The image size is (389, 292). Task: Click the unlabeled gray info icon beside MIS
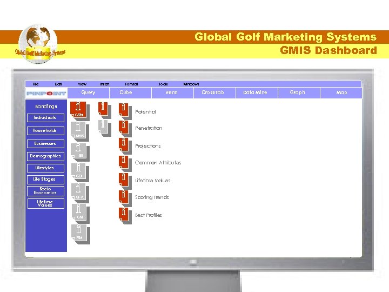pyautogui.click(x=104, y=128)
